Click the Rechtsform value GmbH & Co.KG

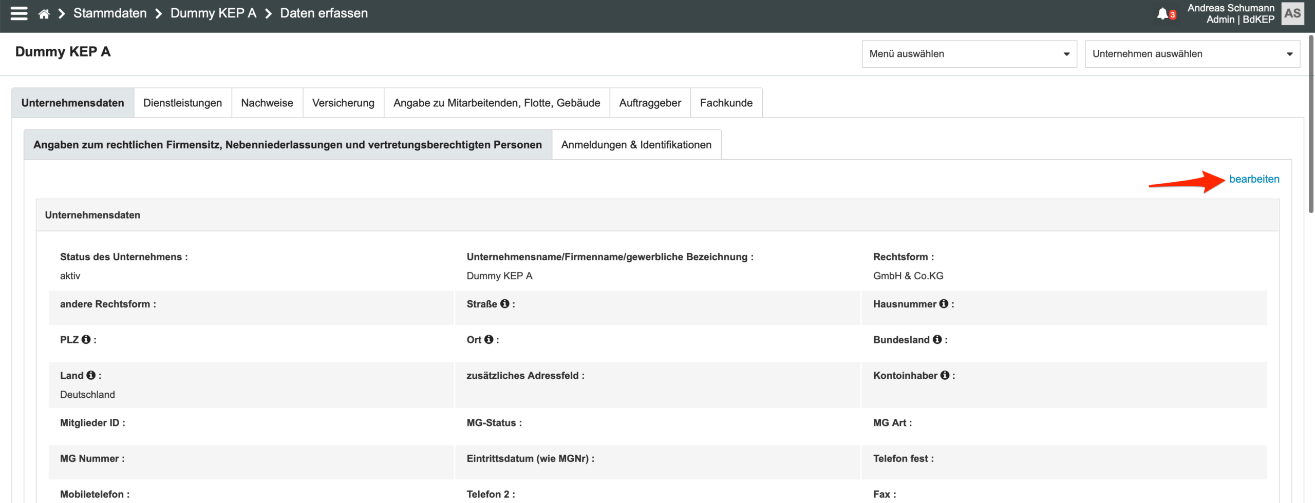[908, 276]
